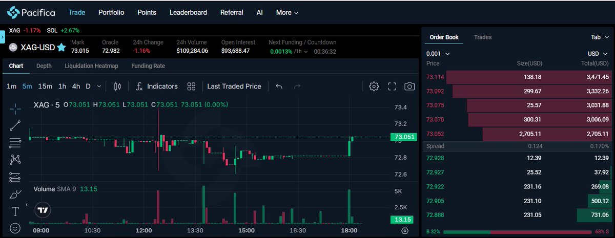Click the Volume SMA 9 indicator label
Viewport: 615px width, 238px height.
click(x=55, y=189)
